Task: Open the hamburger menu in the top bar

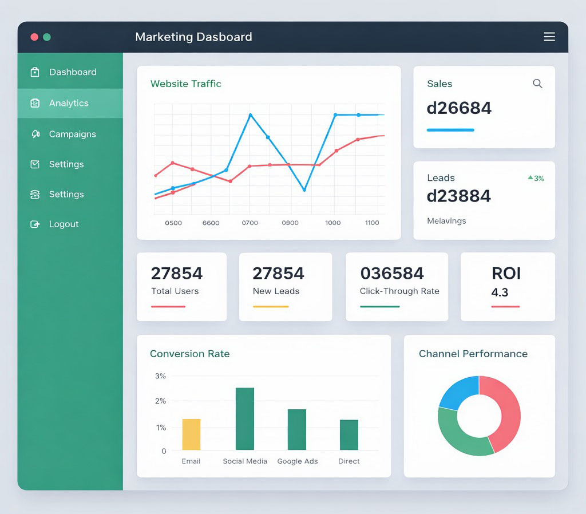Action: [x=549, y=37]
